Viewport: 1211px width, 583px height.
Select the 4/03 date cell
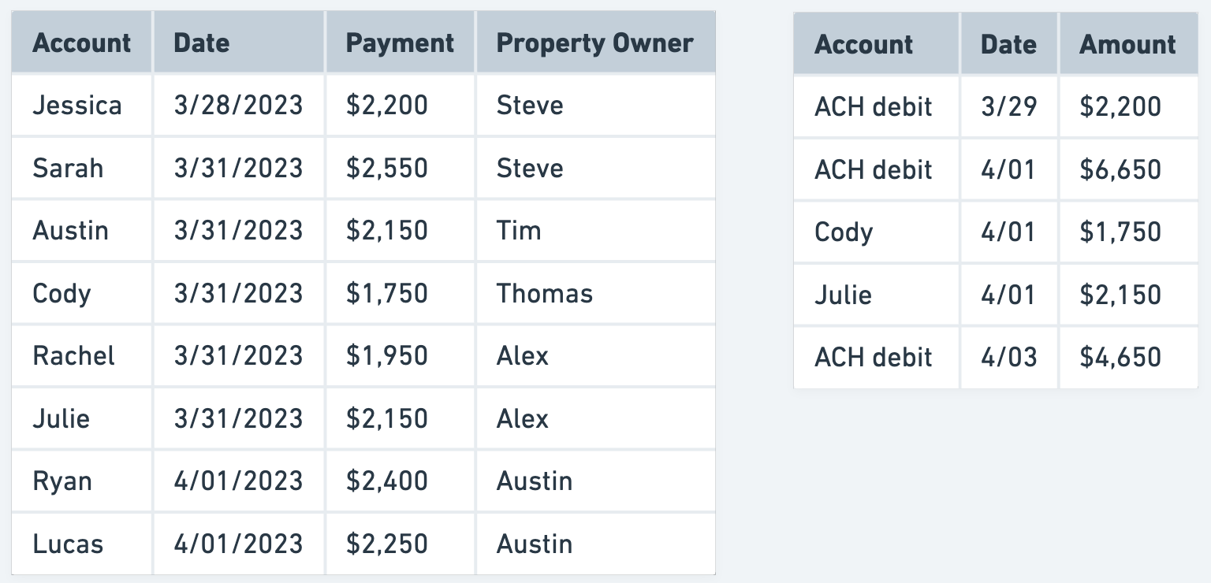click(x=1008, y=357)
